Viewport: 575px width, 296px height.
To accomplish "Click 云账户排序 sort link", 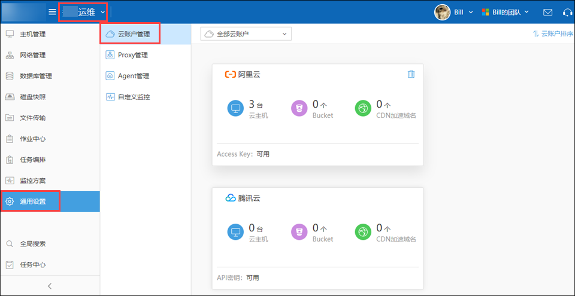I will coord(553,34).
